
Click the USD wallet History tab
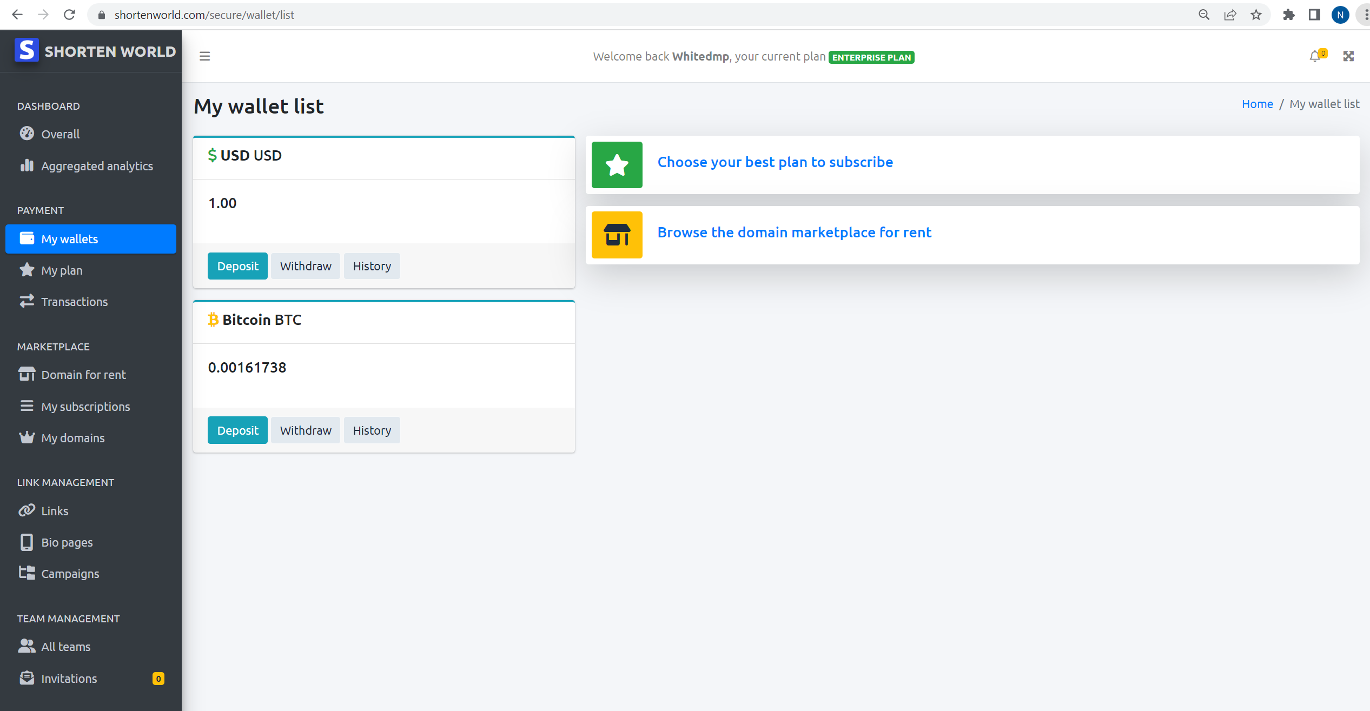[373, 265]
